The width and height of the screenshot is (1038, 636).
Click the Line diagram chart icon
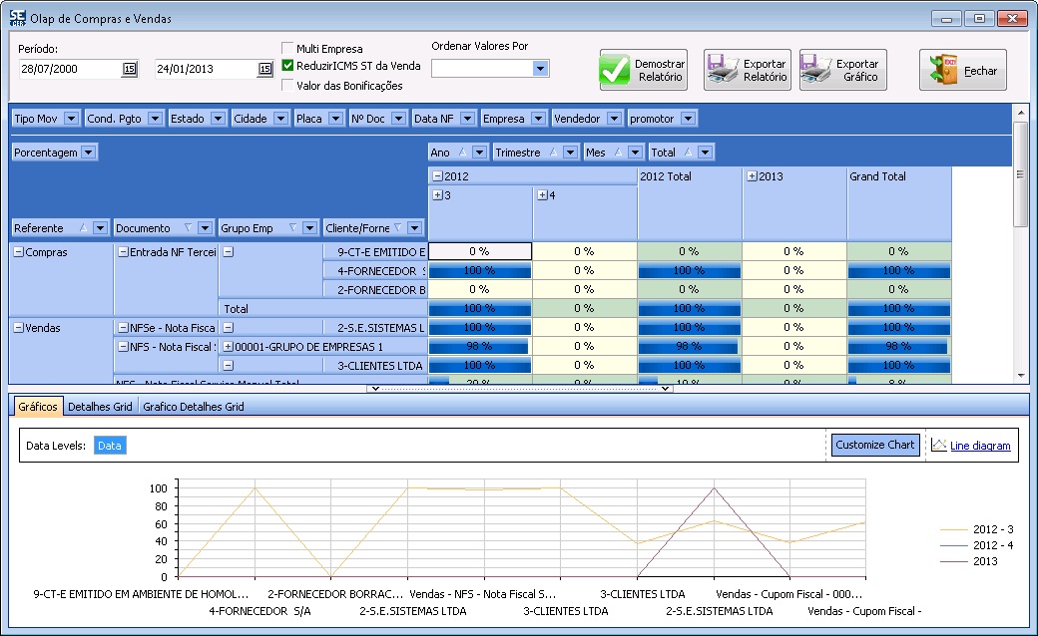[938, 446]
